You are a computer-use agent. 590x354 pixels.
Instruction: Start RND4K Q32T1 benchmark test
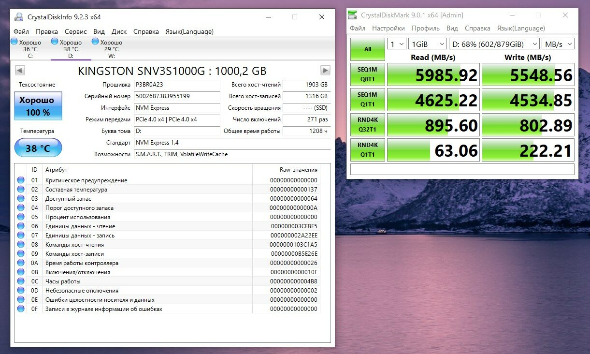pyautogui.click(x=368, y=125)
